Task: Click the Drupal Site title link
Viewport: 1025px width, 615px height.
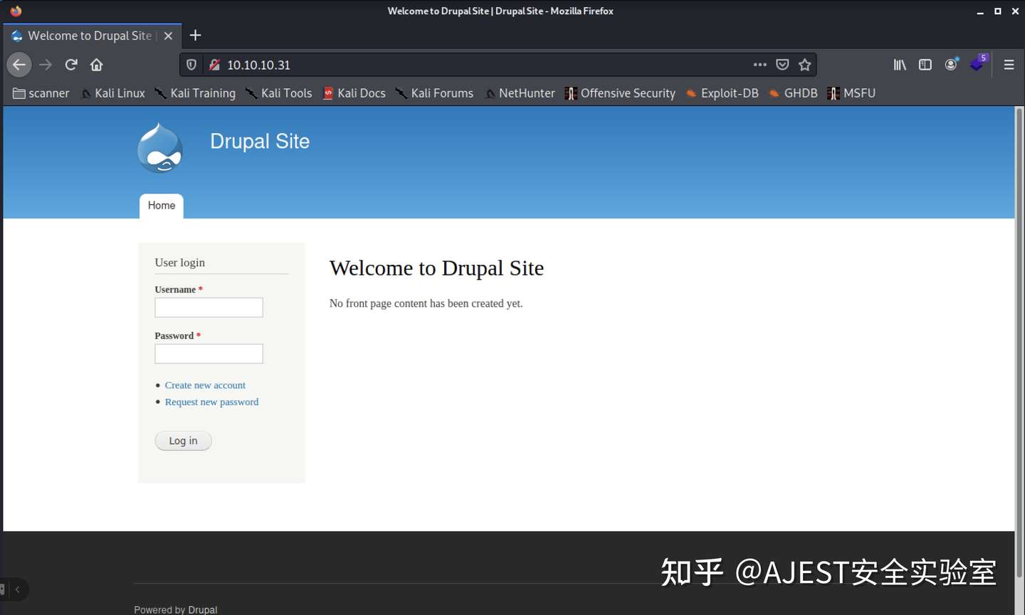Action: point(260,141)
